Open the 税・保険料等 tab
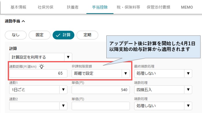This screenshot has width=202, height=113. [x=128, y=7]
